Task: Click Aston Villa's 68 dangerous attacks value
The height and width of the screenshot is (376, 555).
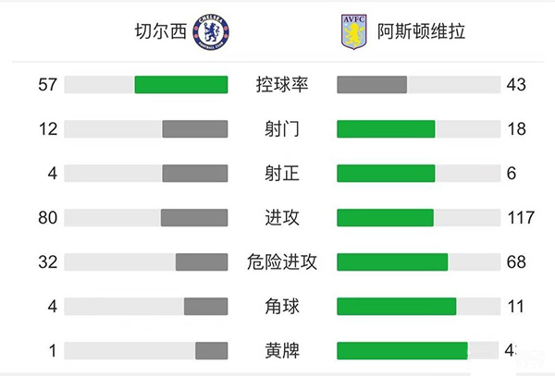Action: tap(516, 262)
